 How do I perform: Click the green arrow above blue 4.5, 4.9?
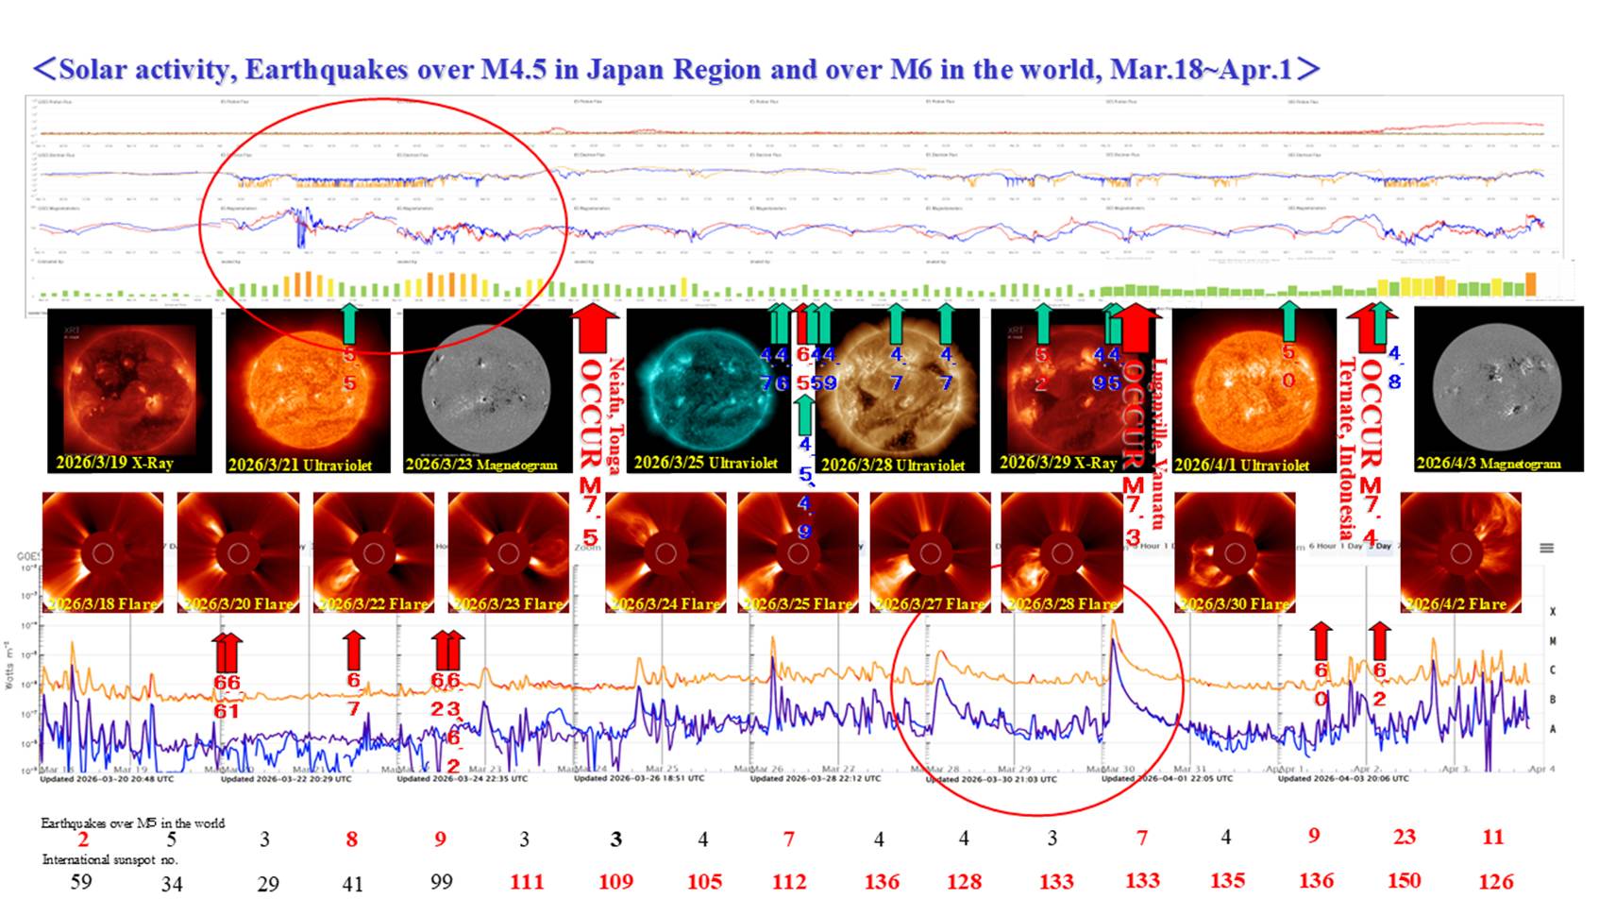pos(803,414)
